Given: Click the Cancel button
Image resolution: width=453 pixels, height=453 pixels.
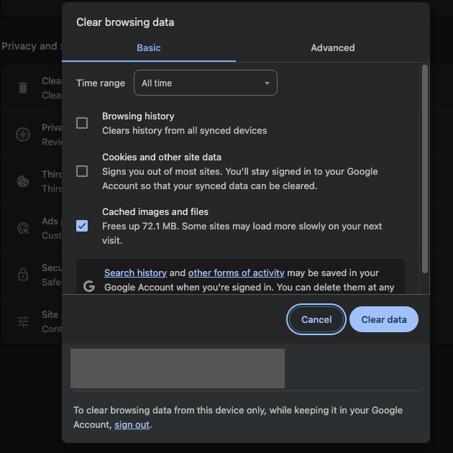Looking at the screenshot, I should (x=316, y=319).
